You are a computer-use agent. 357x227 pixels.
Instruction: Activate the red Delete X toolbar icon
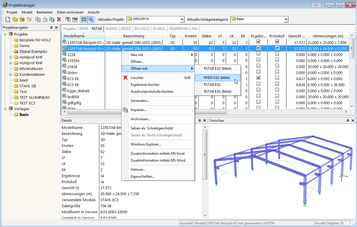[59, 19]
